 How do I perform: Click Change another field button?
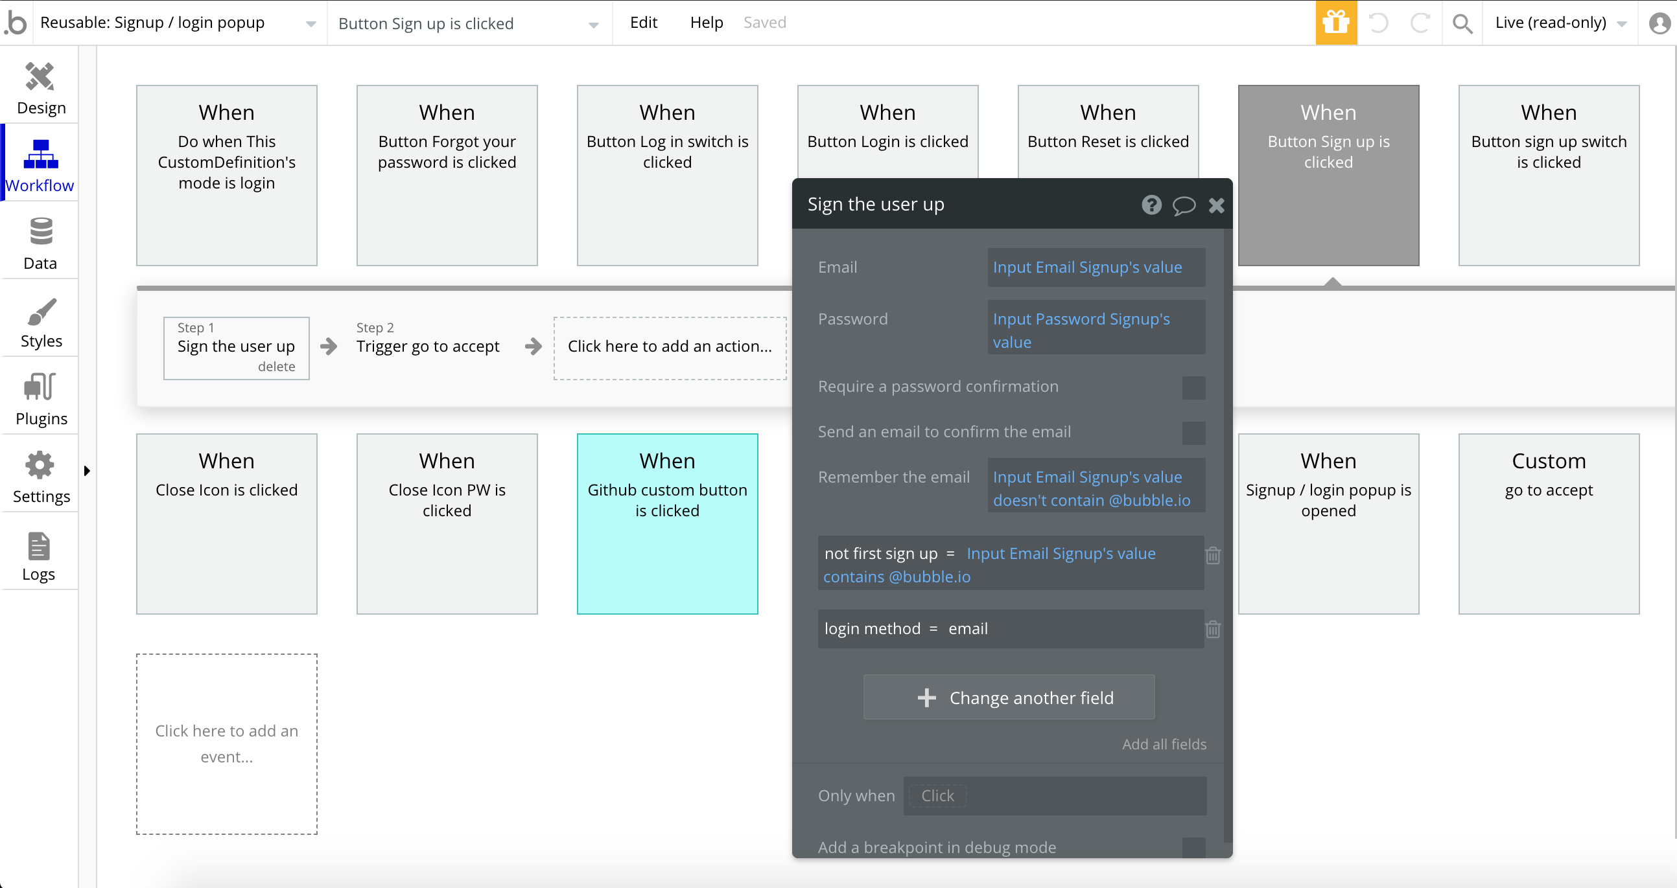tap(1009, 698)
